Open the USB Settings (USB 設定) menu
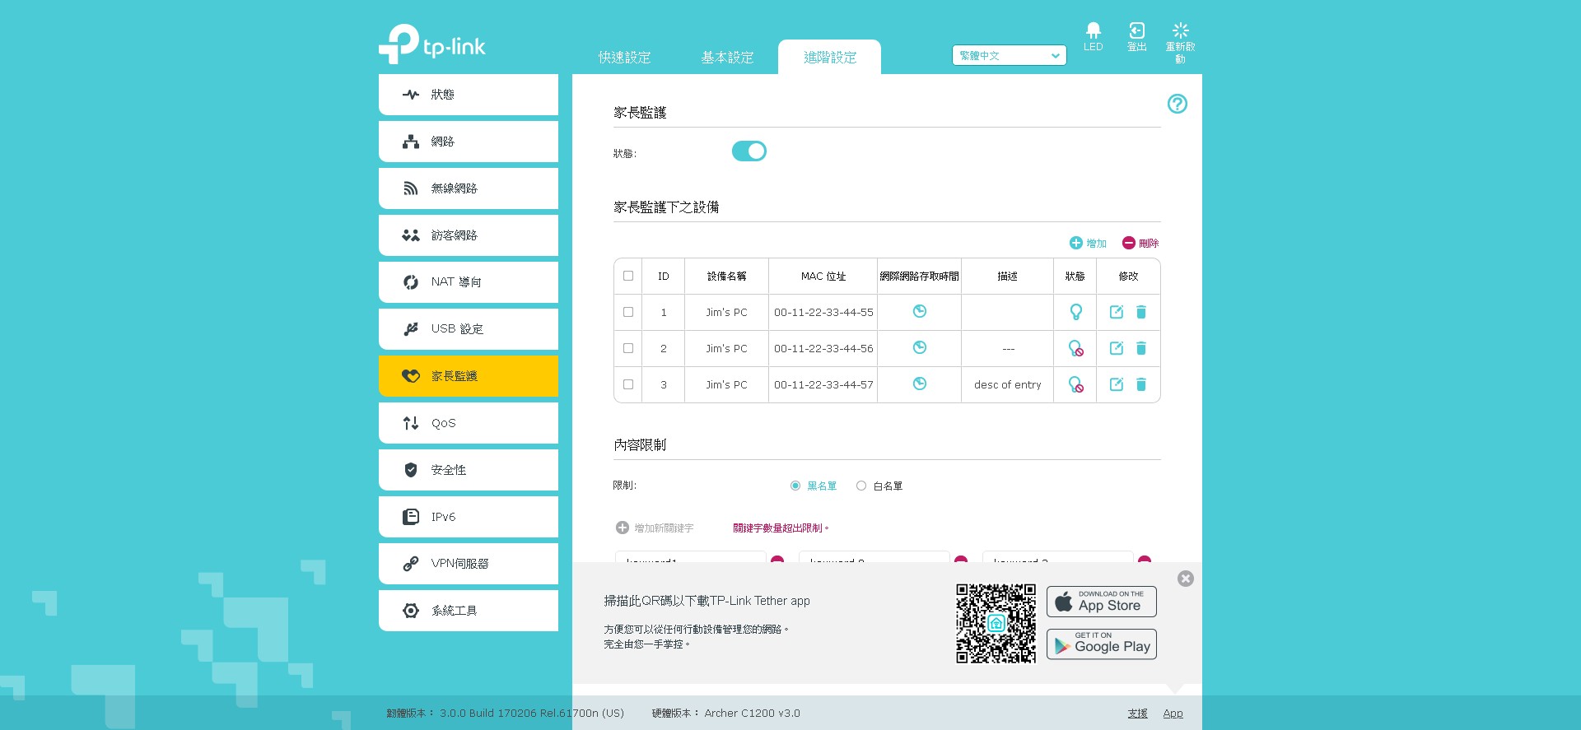1581x730 pixels. coord(469,329)
